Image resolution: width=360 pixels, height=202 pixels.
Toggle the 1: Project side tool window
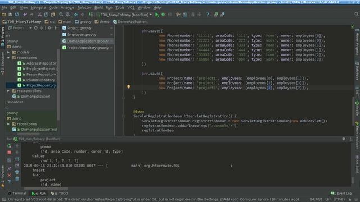click(x=2, y=36)
